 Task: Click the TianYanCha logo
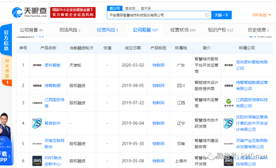(x=29, y=12)
